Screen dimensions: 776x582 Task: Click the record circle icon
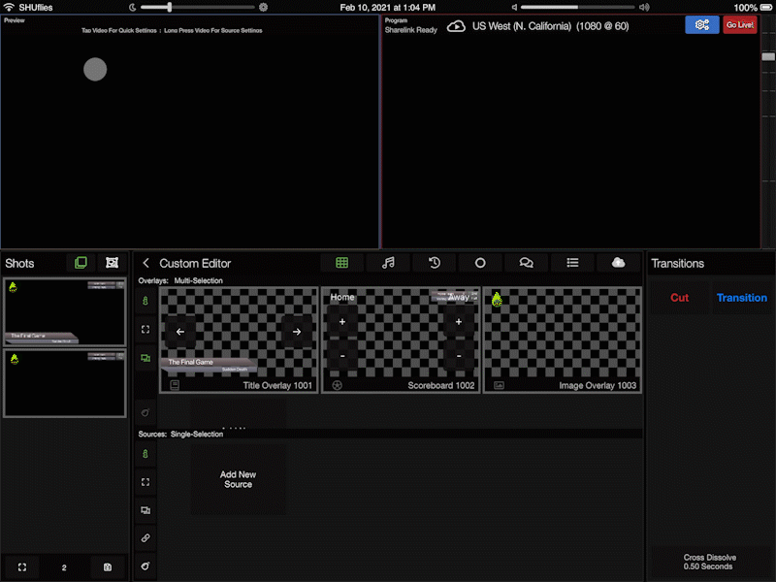tap(480, 263)
